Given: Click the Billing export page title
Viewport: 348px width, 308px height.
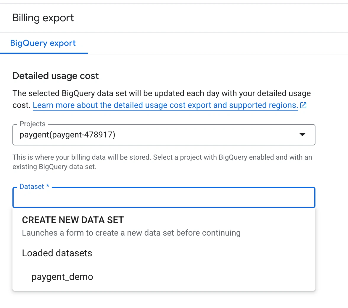Looking at the screenshot, I should 43,18.
